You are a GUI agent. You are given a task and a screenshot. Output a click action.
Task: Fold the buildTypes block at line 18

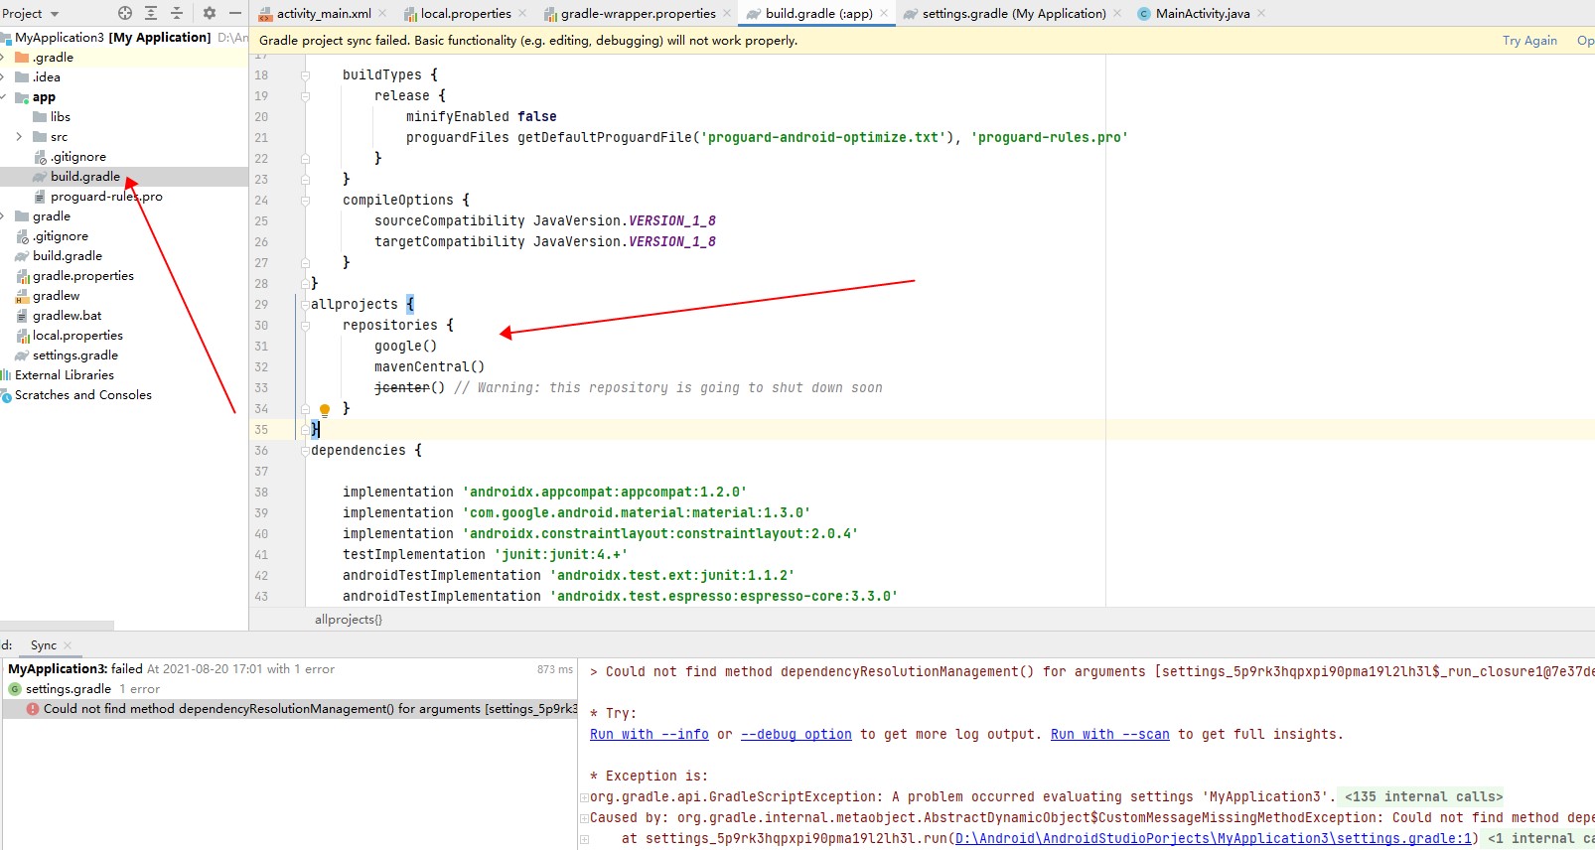point(306,75)
